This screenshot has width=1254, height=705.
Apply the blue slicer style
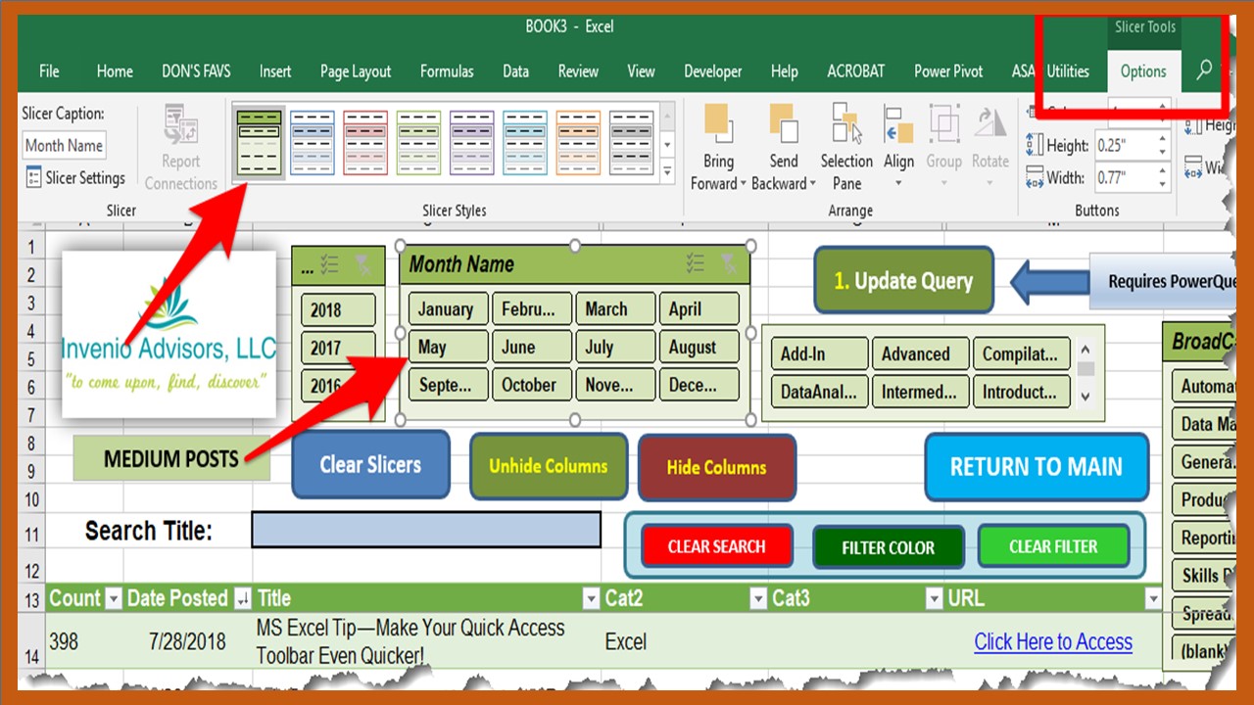[x=313, y=143]
